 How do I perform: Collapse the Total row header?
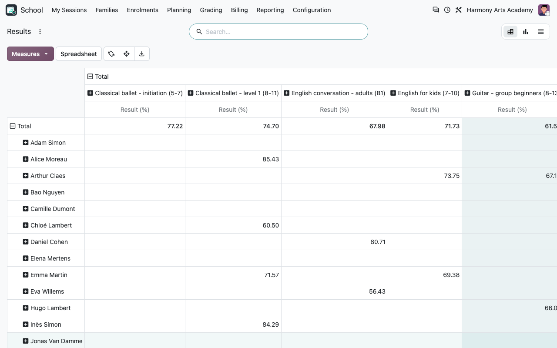pos(13,126)
